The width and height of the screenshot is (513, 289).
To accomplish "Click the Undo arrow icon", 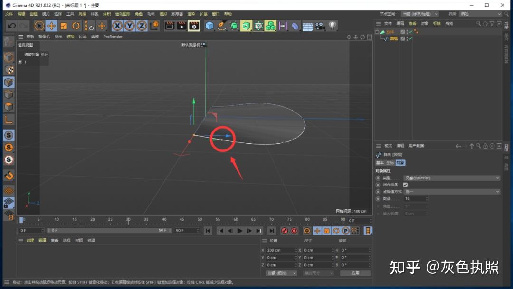I will [11, 26].
